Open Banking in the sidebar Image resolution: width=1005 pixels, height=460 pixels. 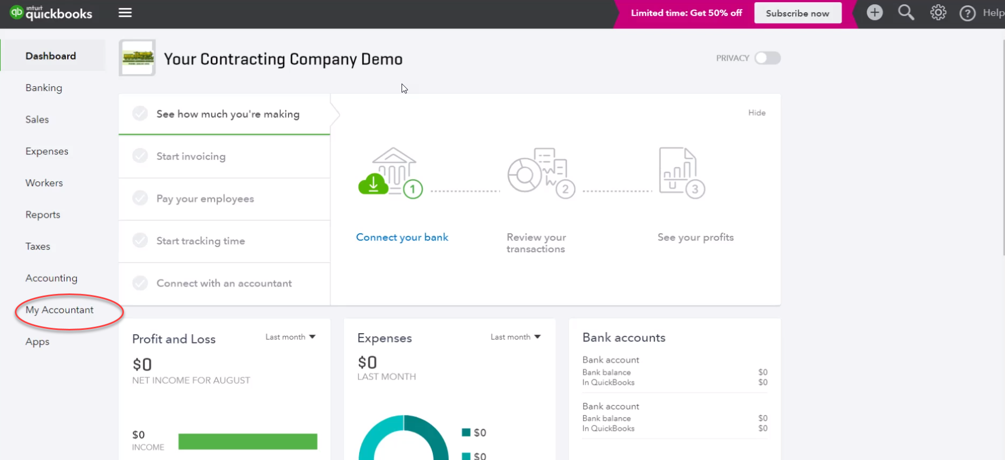tap(44, 88)
